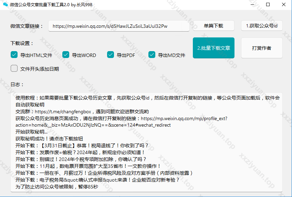Minimize the download tool window
This screenshot has height=197, width=292.
(x=252, y=5)
